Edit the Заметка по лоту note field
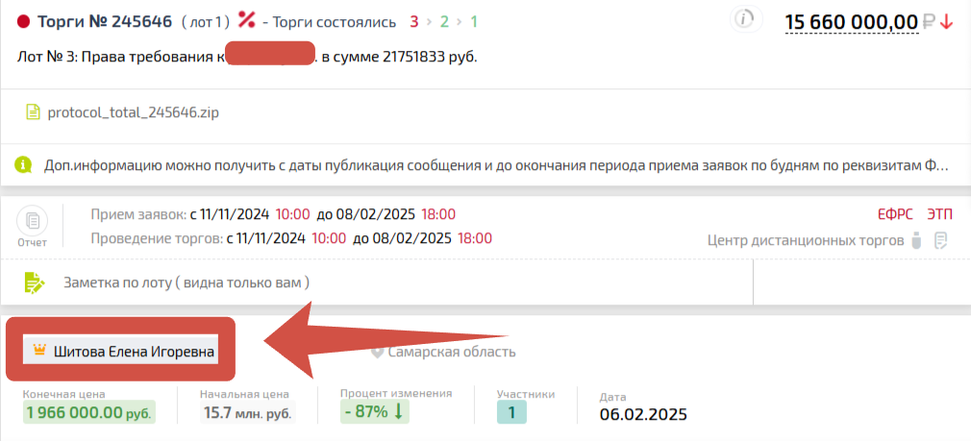Viewport: 971px width, 441px height. (187, 282)
